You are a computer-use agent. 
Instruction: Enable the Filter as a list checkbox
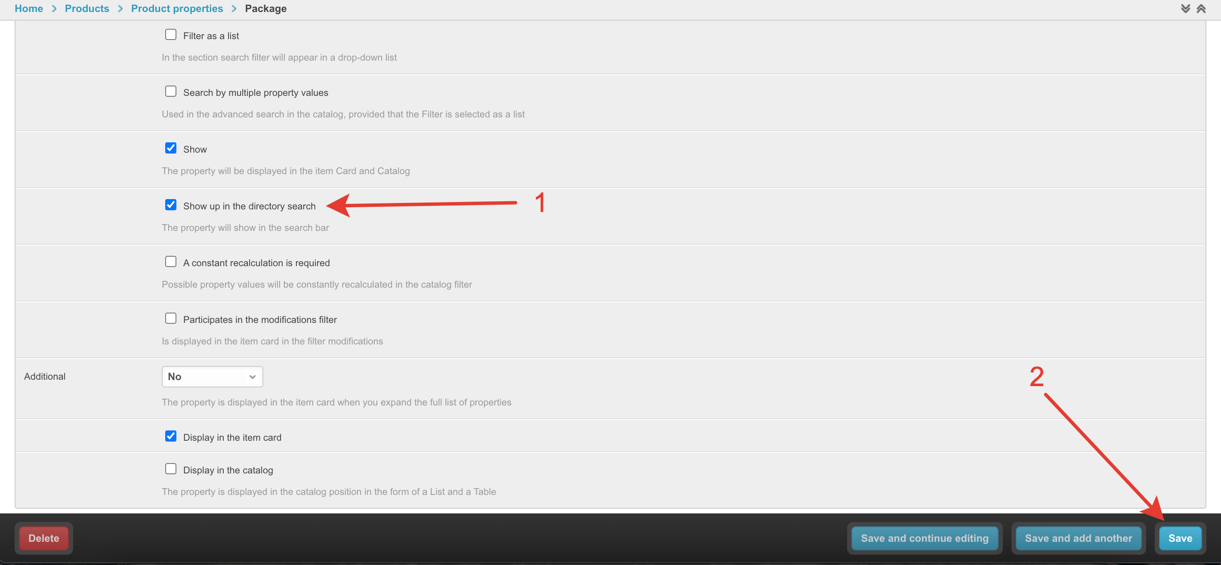[x=171, y=34]
